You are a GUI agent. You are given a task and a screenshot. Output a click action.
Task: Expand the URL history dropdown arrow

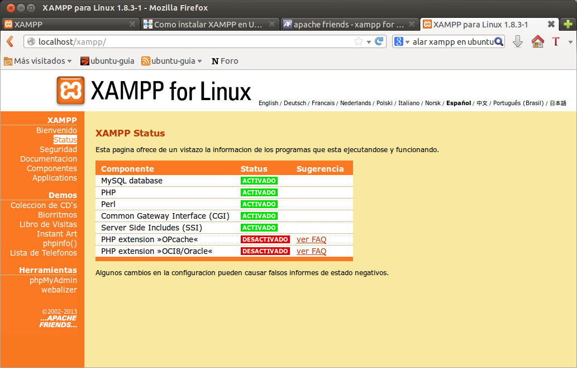click(369, 42)
